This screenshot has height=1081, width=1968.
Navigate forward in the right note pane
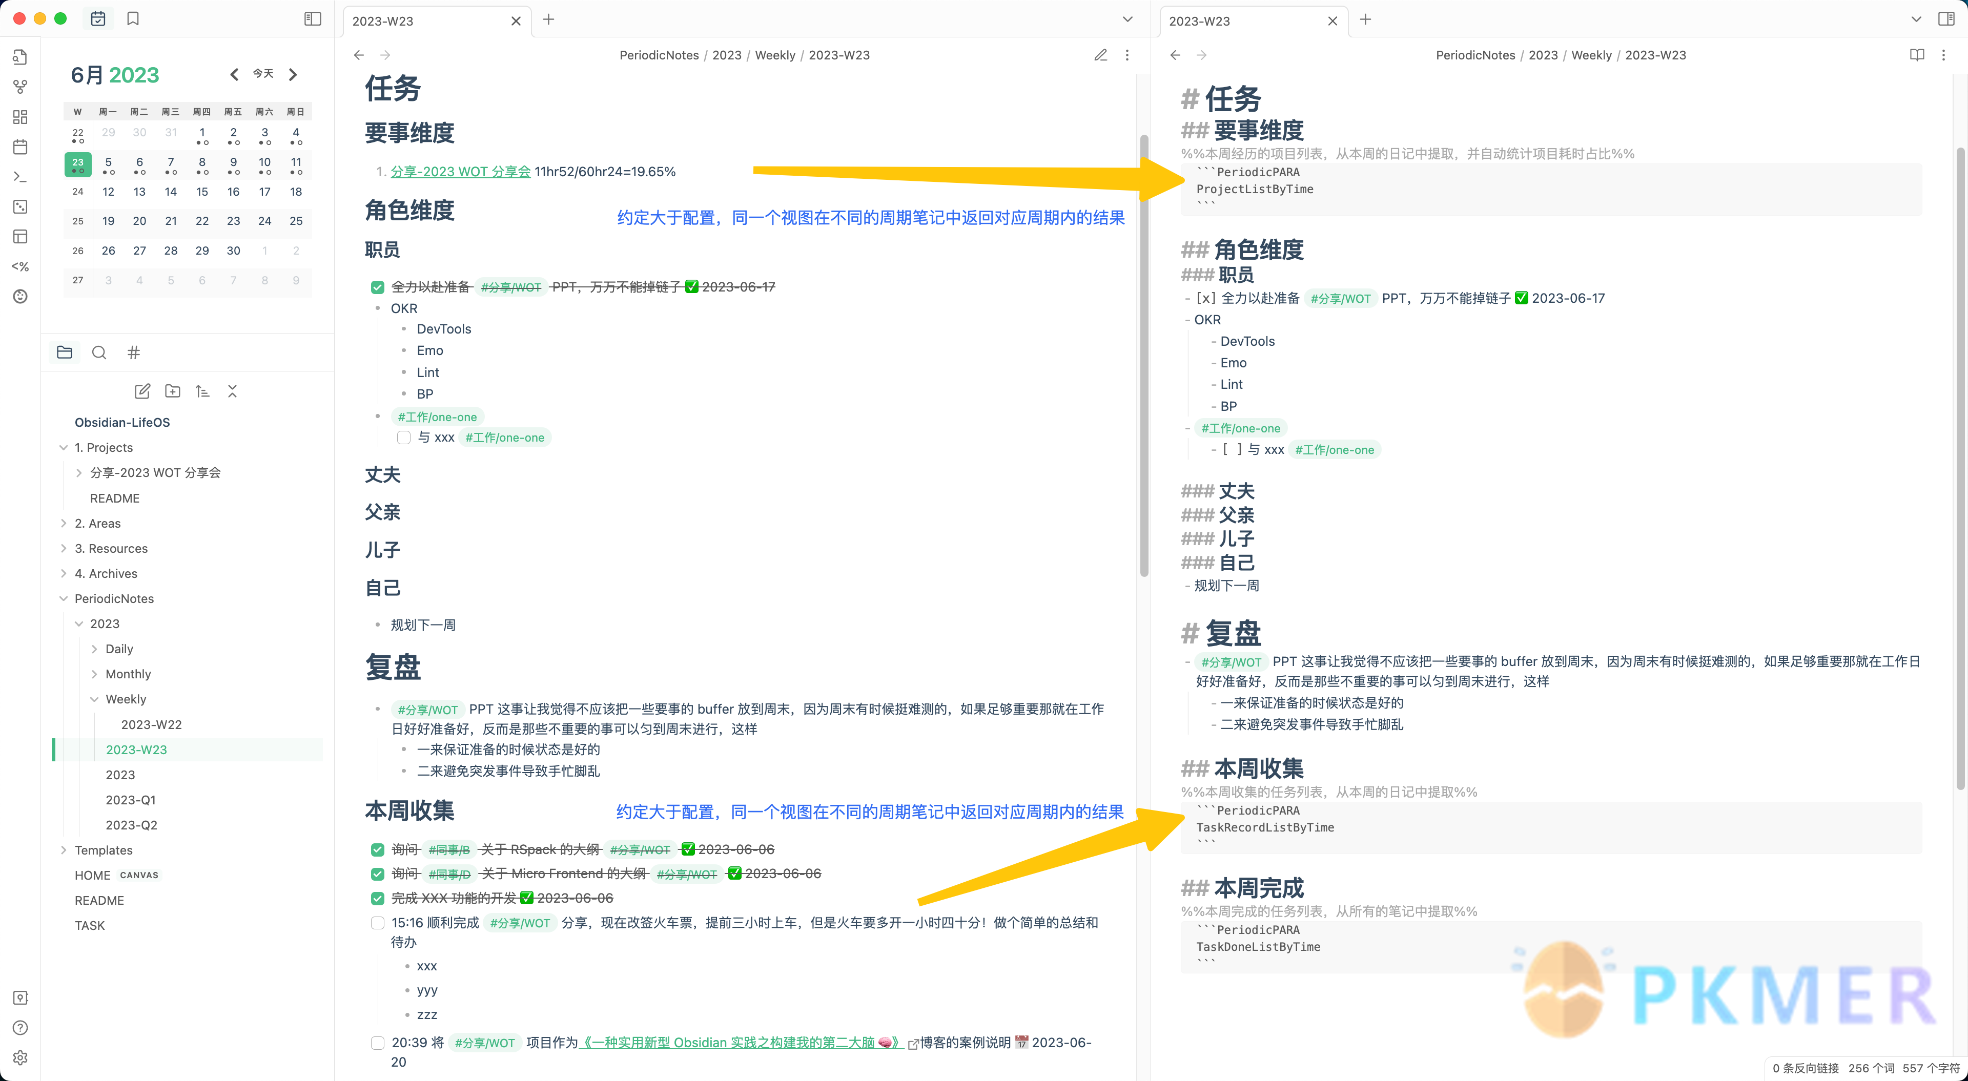pyautogui.click(x=1202, y=55)
